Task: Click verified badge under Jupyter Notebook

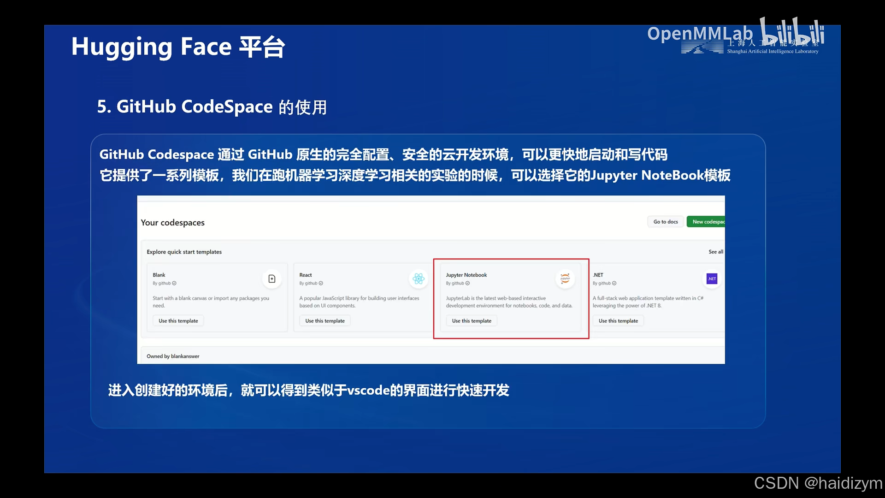Action: click(467, 284)
